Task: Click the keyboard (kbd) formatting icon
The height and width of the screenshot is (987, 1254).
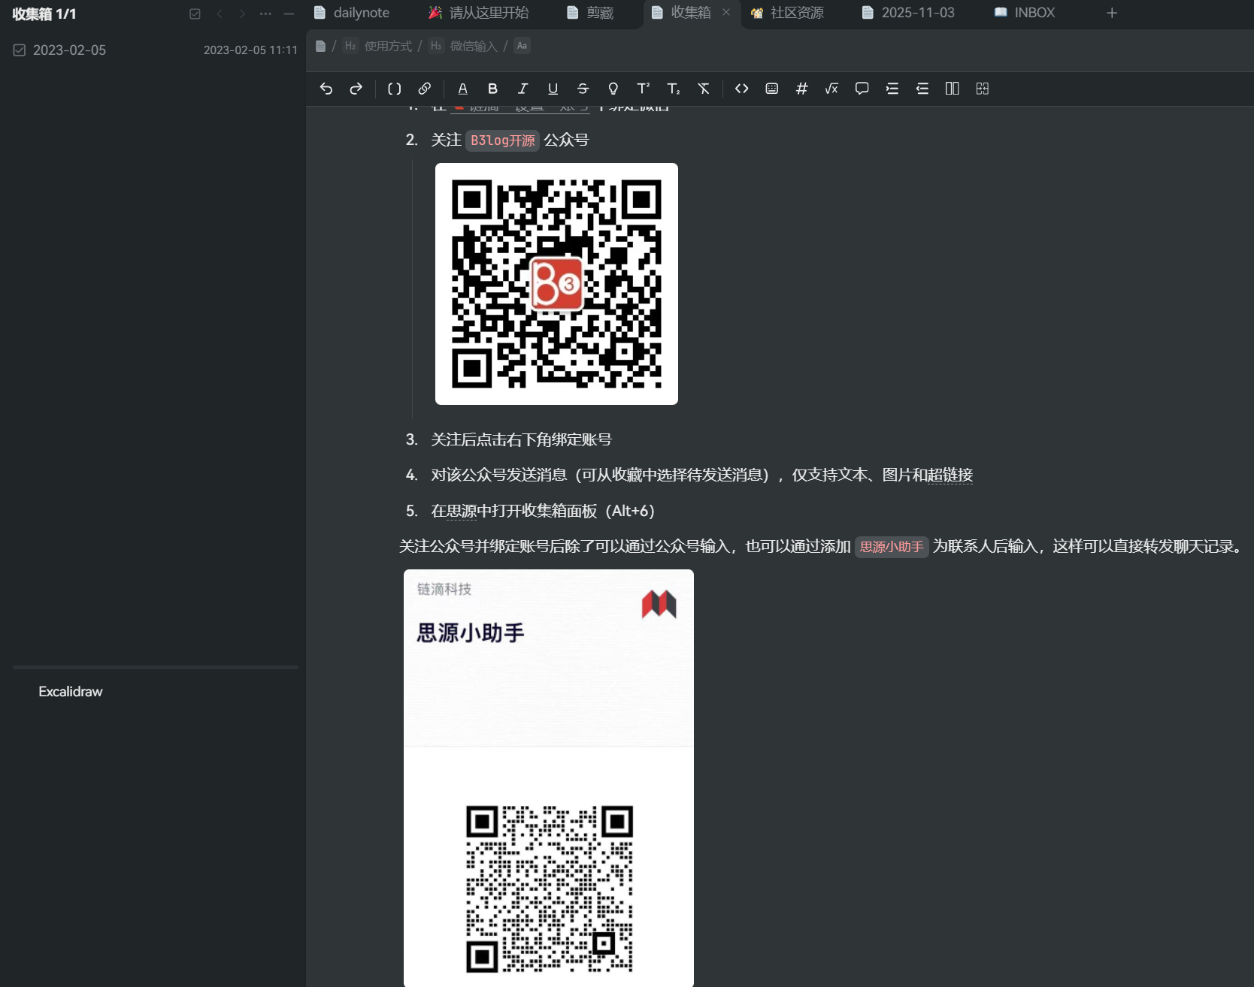Action: click(x=771, y=89)
